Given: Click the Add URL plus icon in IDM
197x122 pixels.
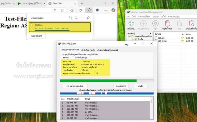Looking at the screenshot, I should [131, 23].
